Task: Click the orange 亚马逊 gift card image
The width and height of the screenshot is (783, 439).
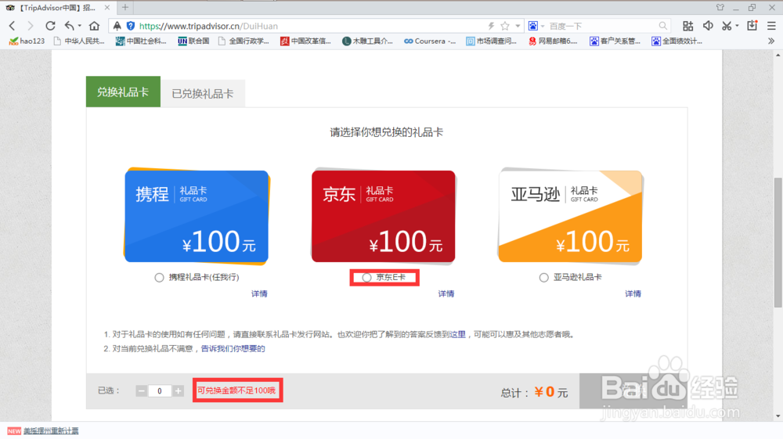Action: 570,215
